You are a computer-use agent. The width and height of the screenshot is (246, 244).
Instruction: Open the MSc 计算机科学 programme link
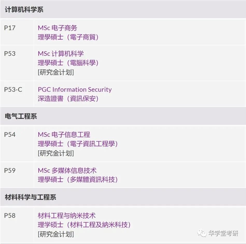(x=61, y=54)
